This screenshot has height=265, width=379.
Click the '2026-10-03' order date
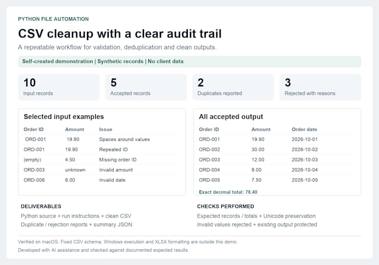[x=304, y=160]
